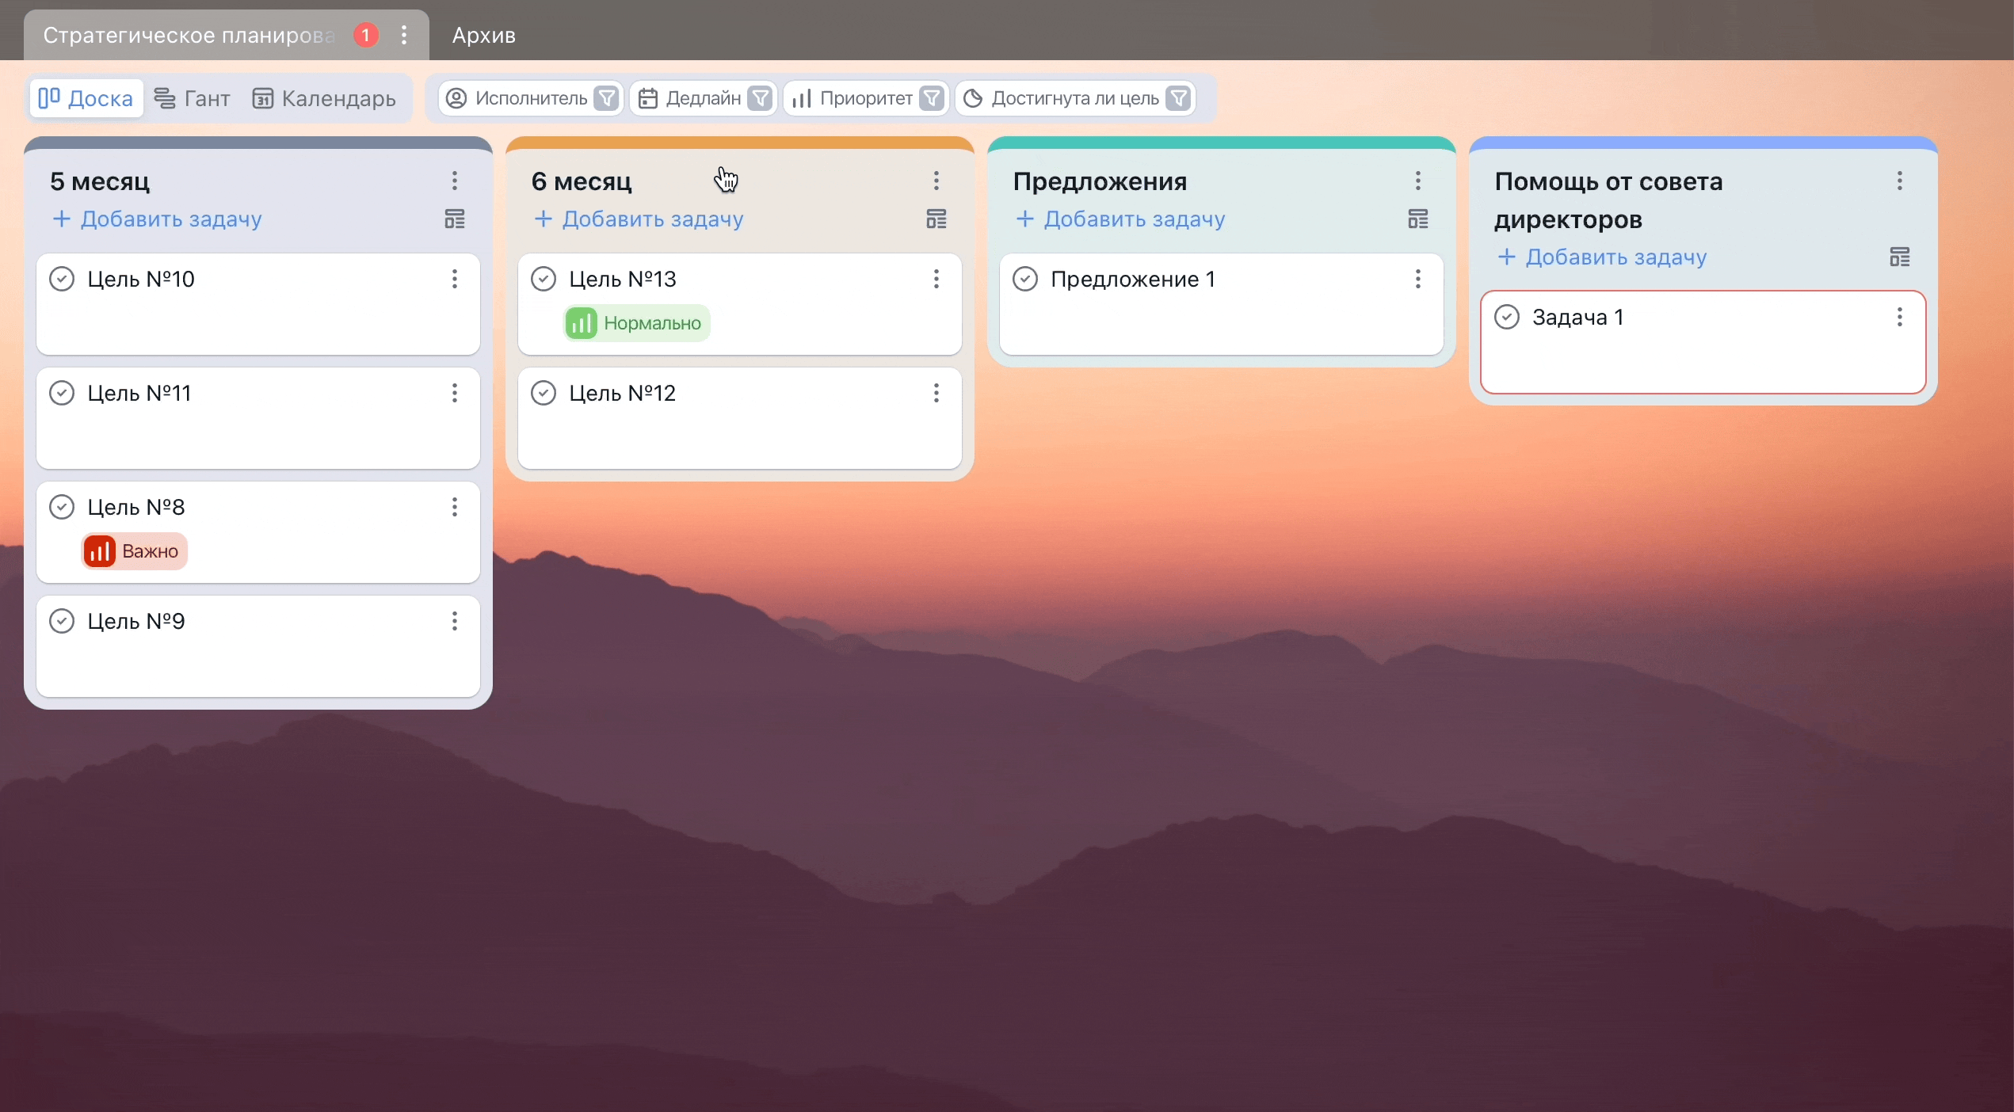The image size is (2014, 1112).
Task: Mark Цель №13 as complete
Action: coord(544,279)
